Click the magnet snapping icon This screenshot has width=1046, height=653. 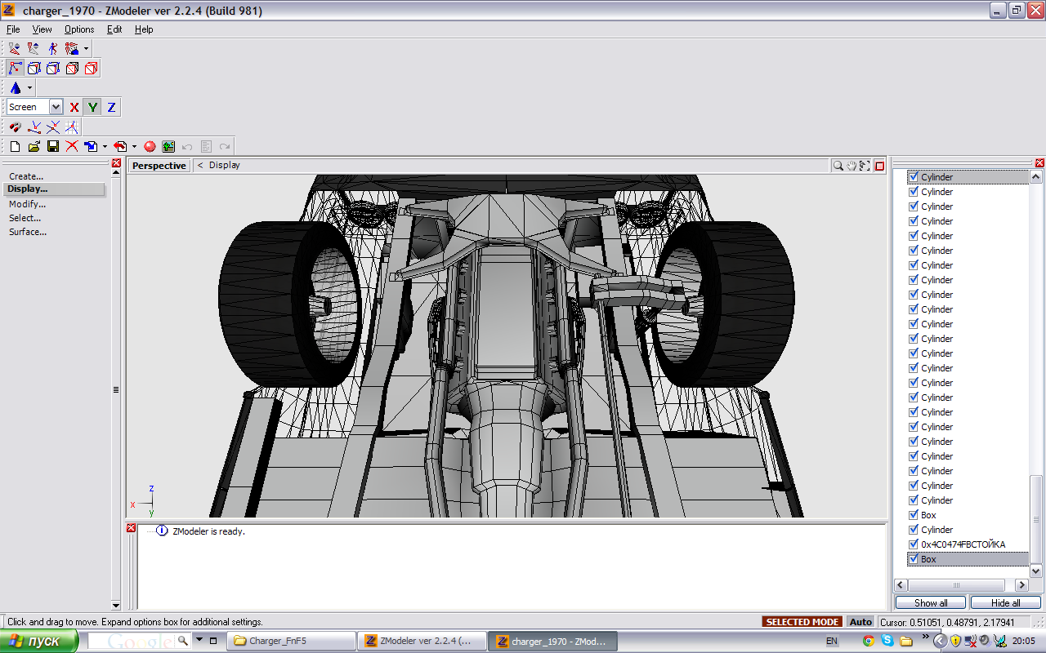15,127
